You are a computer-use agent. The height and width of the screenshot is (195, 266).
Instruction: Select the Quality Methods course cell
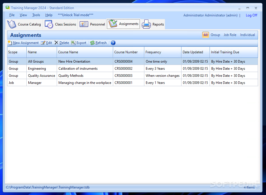[x=85, y=76]
